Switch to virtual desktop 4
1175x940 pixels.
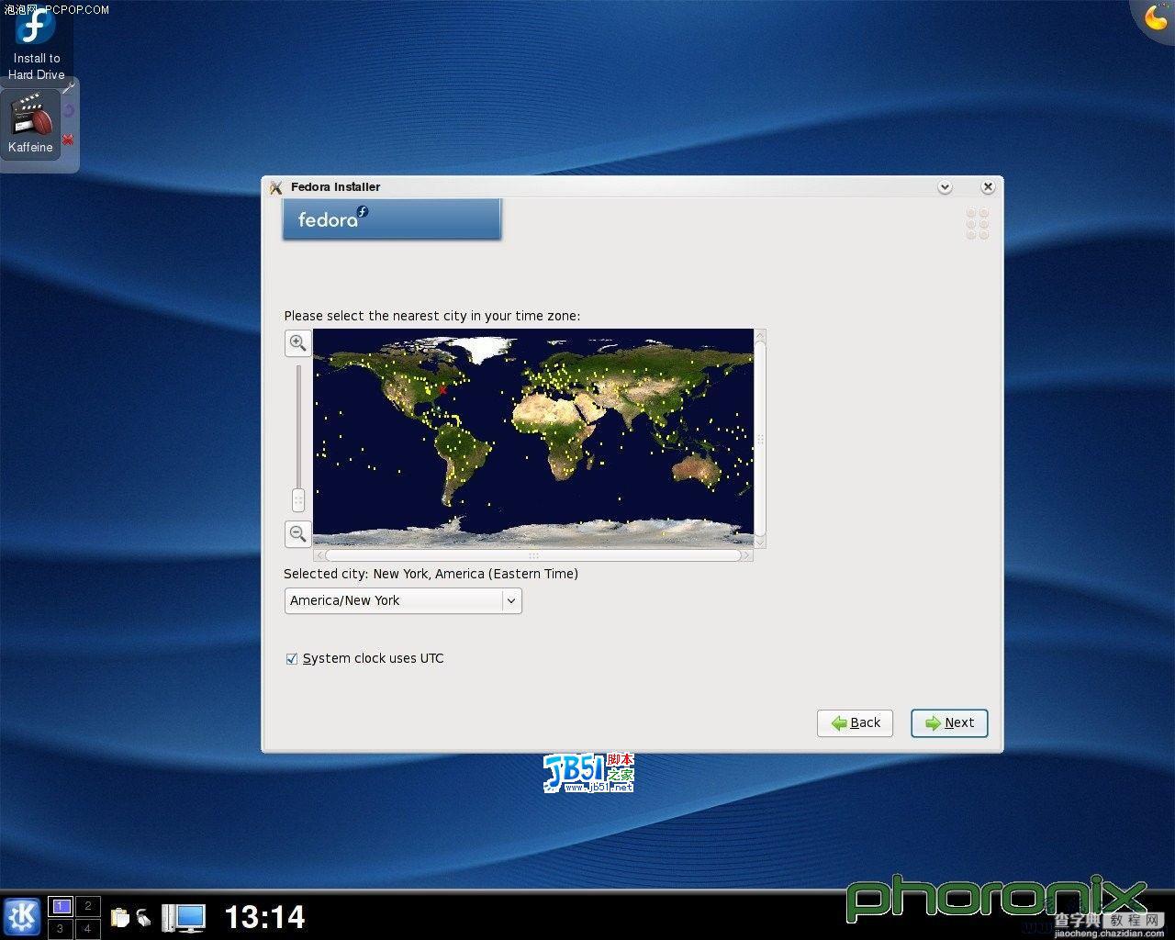pyautogui.click(x=87, y=928)
